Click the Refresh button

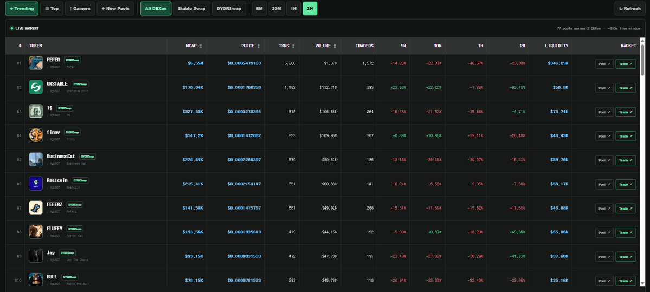[x=630, y=8]
